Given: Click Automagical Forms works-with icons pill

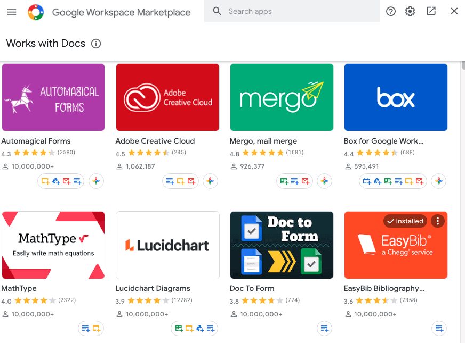Looking at the screenshot, I should click(61, 181).
